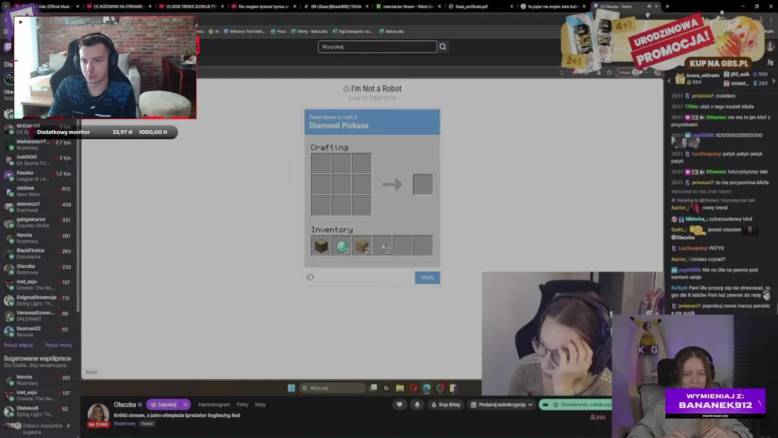This screenshot has height=438, width=778.
Task: Open the Opera icon in streamed taskbar
Action: [x=413, y=388]
